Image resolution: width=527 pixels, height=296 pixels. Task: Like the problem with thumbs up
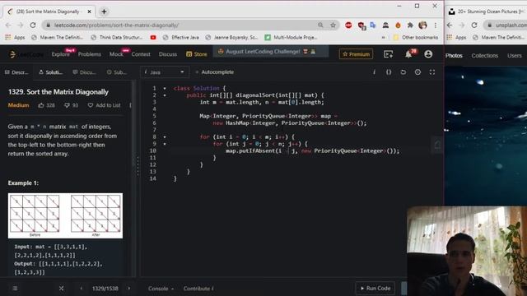click(x=41, y=105)
